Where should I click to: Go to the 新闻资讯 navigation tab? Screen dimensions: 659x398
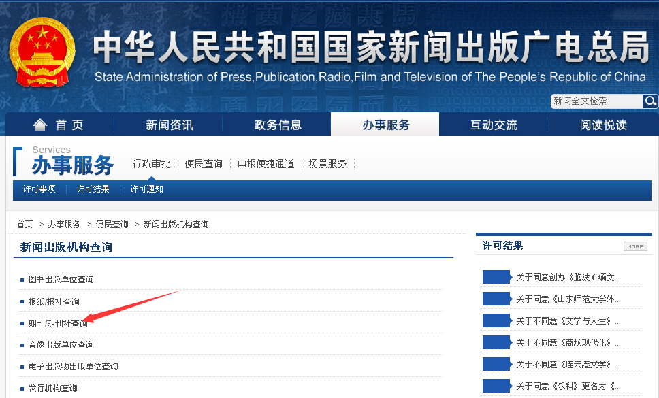pos(170,125)
